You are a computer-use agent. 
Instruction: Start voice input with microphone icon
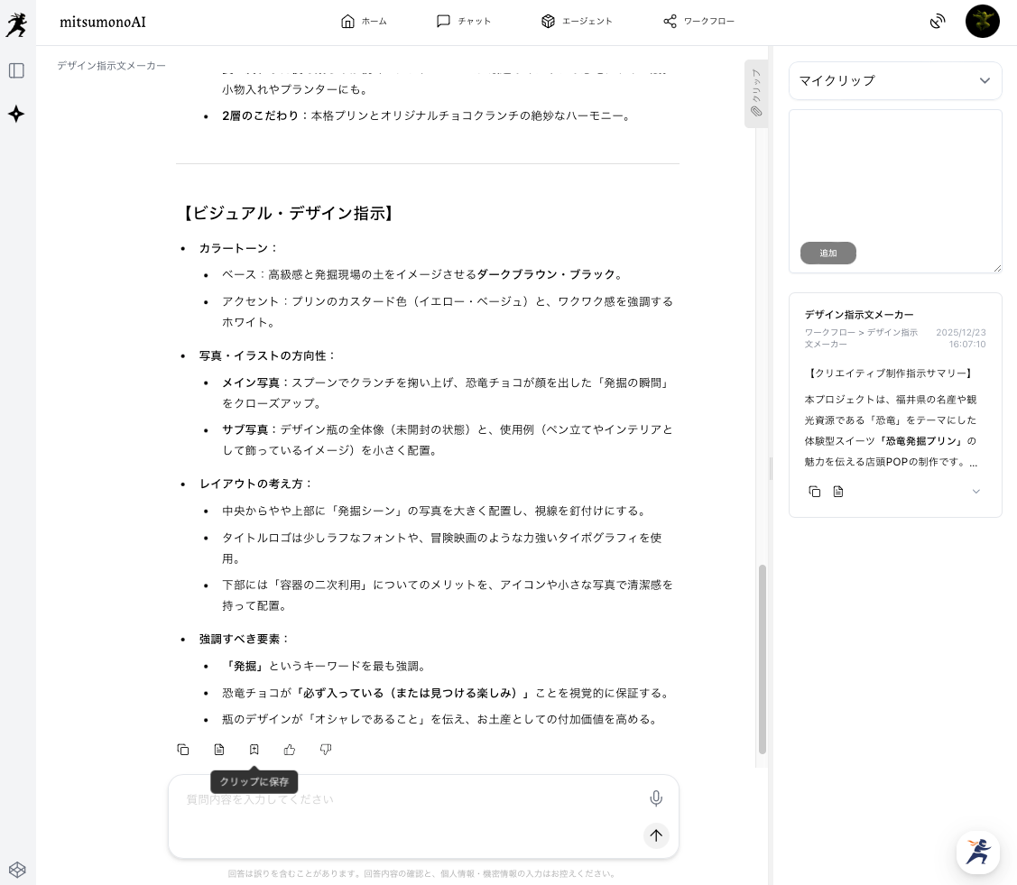tap(656, 798)
